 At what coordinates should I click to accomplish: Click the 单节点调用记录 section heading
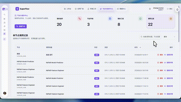pyautogui.click(x=20, y=35)
